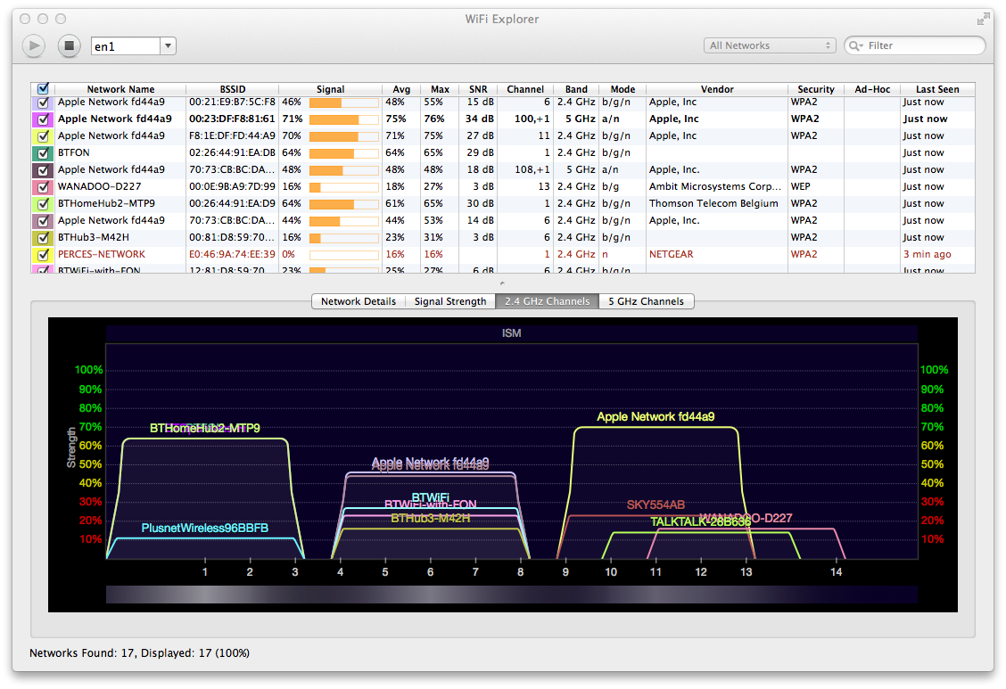This screenshot has width=1006, height=689.
Task: Uncheck the WANADOO-D227 network checkbox
Action: pyautogui.click(x=43, y=187)
